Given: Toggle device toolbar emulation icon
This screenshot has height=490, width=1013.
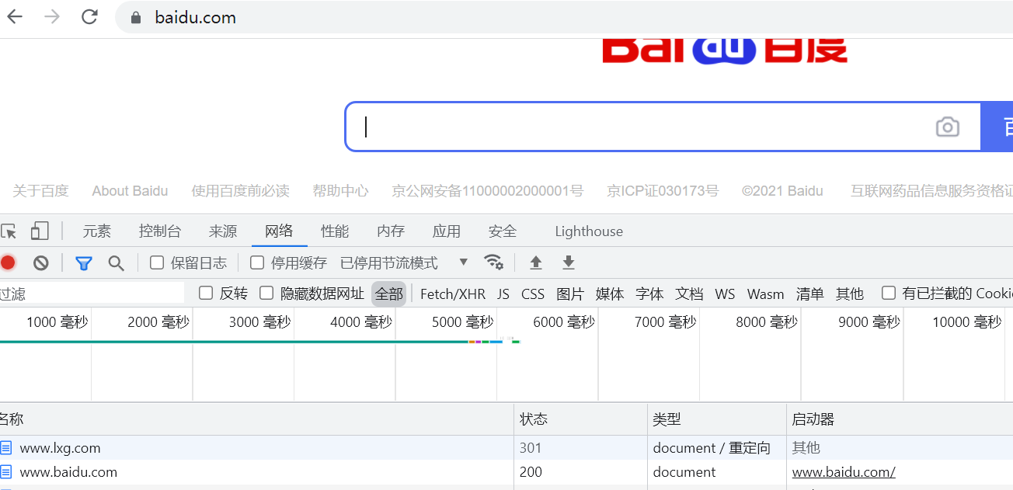Looking at the screenshot, I should pos(40,231).
